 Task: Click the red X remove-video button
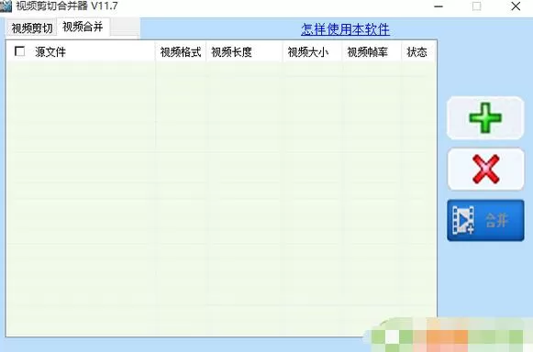coord(485,169)
